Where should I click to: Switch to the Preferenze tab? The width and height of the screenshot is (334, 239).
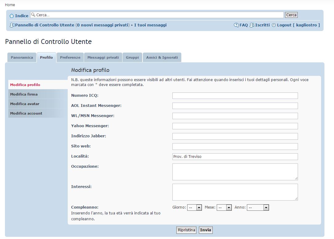tap(70, 57)
